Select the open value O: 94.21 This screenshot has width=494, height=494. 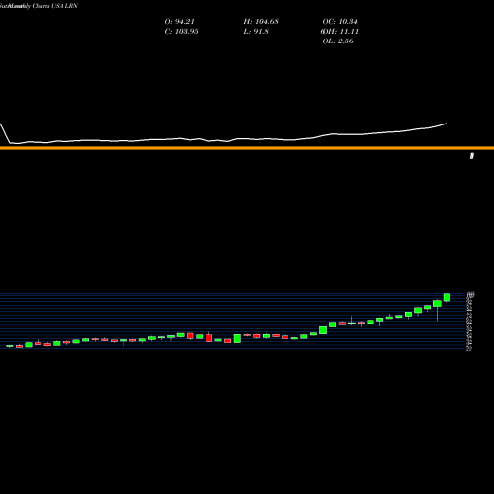coord(180,21)
